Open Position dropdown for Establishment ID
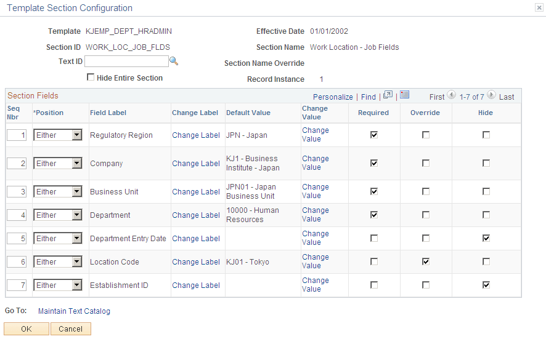The width and height of the screenshot is (546, 339). 58,285
